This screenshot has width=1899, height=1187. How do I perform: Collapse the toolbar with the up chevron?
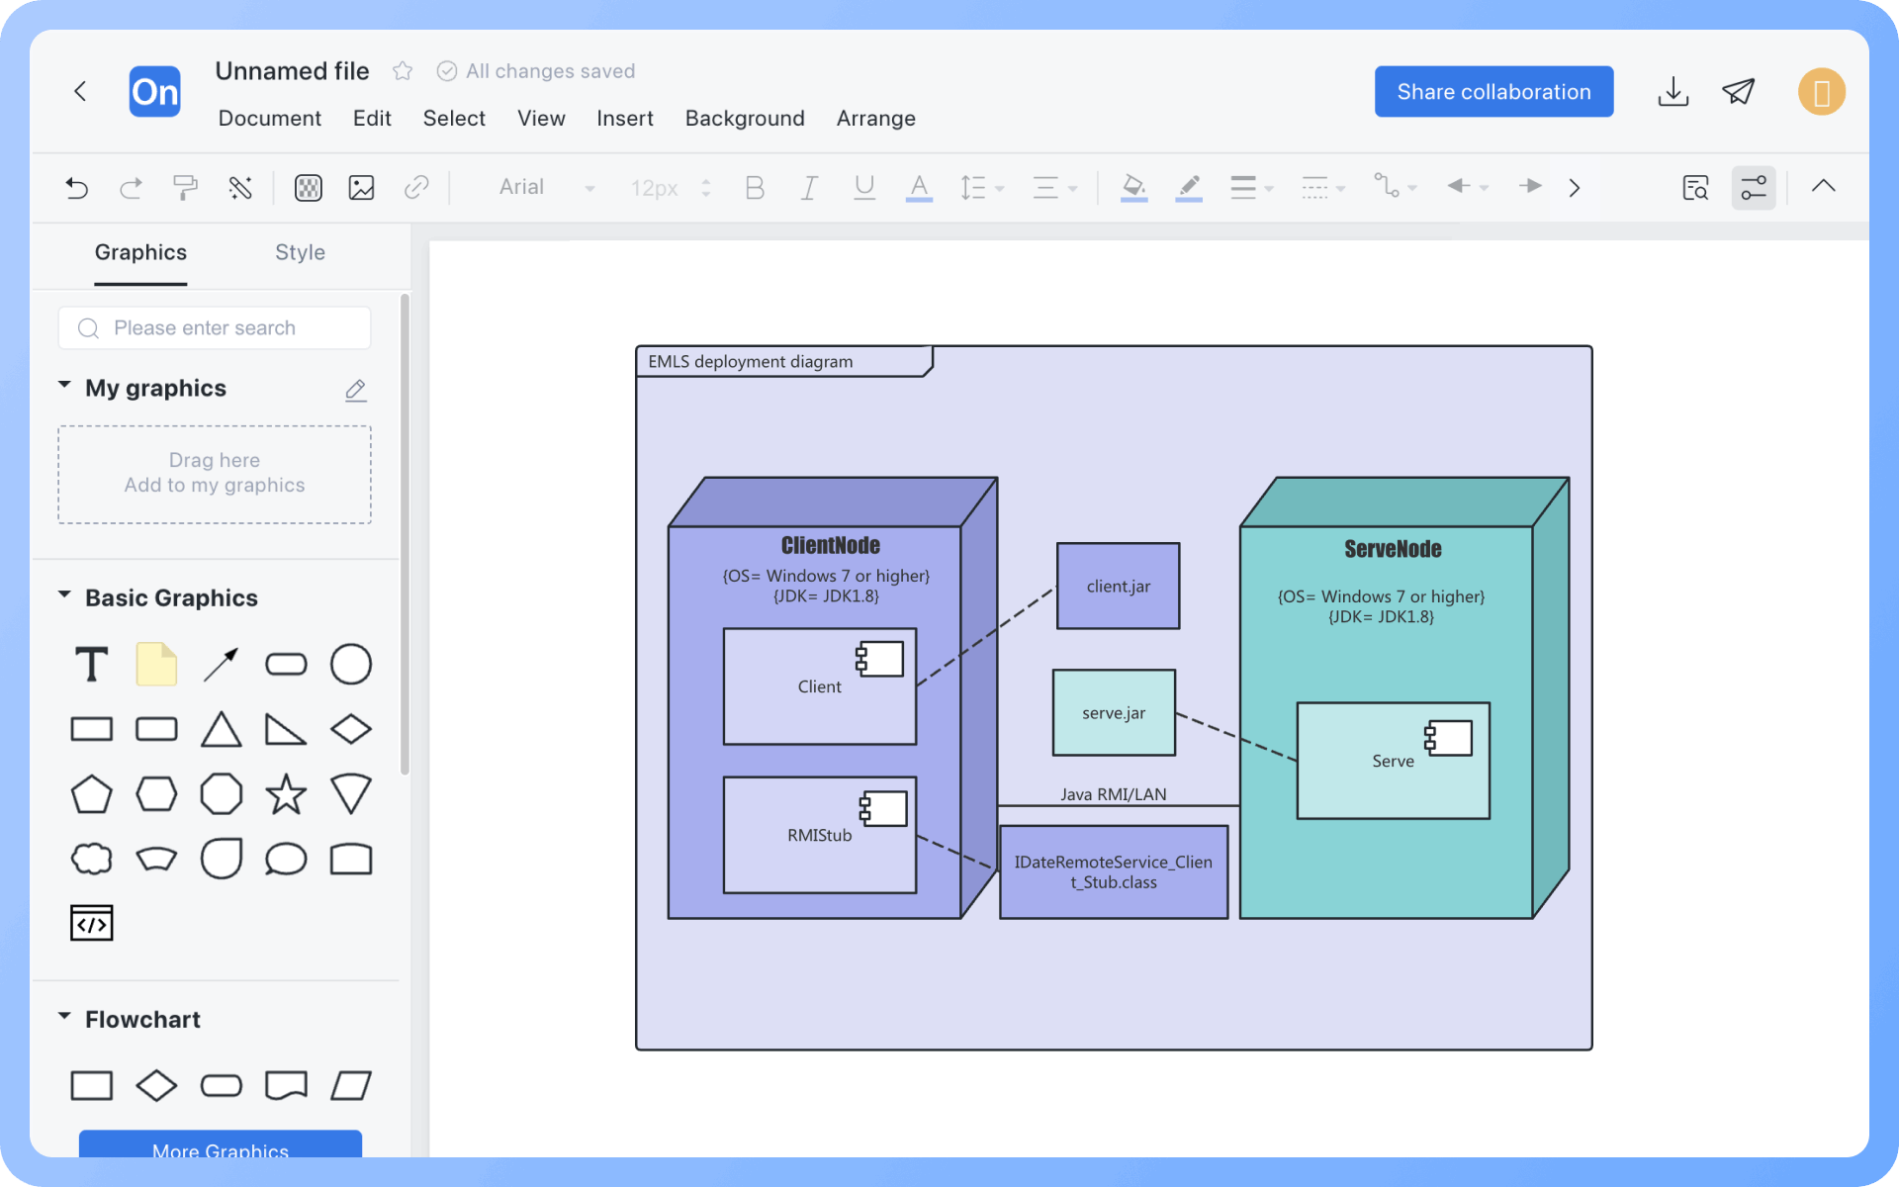[x=1824, y=186]
